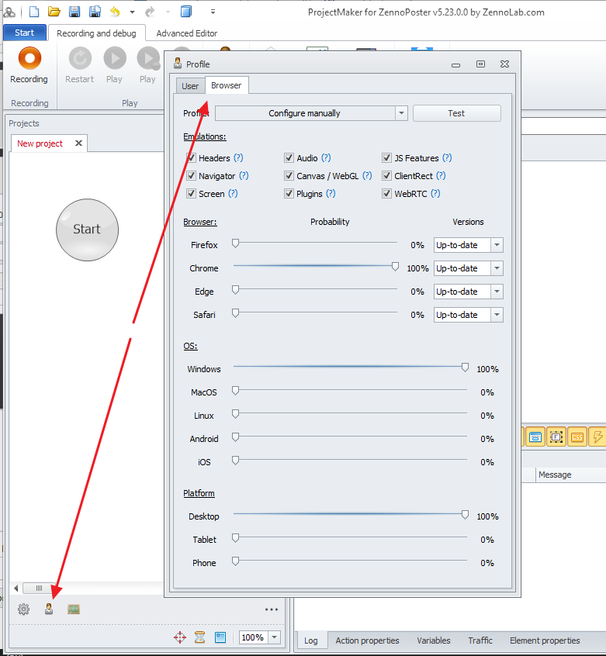Open the Log tab at bottom
The image size is (606, 656).
(x=311, y=640)
